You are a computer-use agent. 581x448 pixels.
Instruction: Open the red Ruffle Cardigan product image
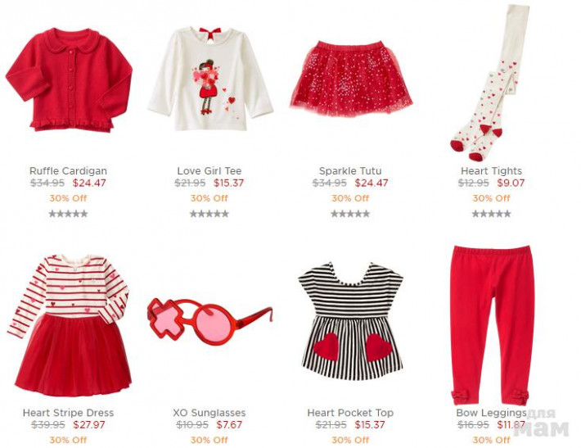pyautogui.click(x=69, y=79)
